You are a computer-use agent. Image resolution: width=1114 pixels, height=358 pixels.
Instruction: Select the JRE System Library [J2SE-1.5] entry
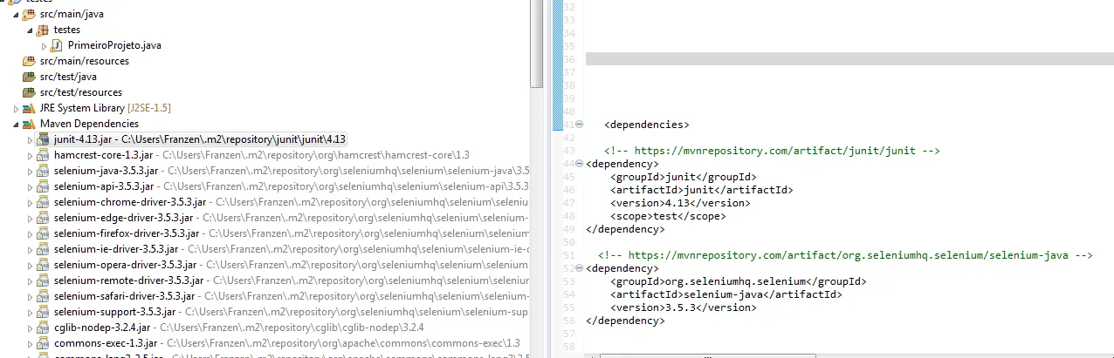coord(105,108)
